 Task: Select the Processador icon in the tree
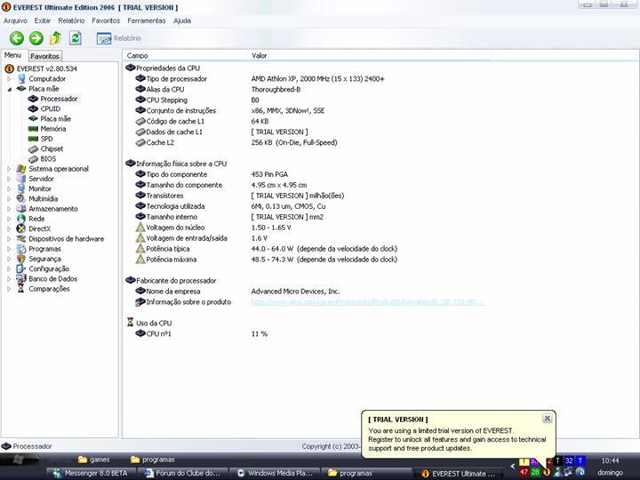(33, 99)
